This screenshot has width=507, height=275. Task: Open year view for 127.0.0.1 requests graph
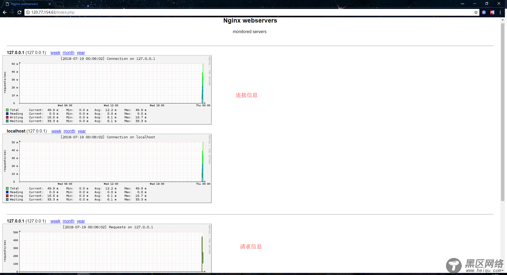(x=81, y=221)
